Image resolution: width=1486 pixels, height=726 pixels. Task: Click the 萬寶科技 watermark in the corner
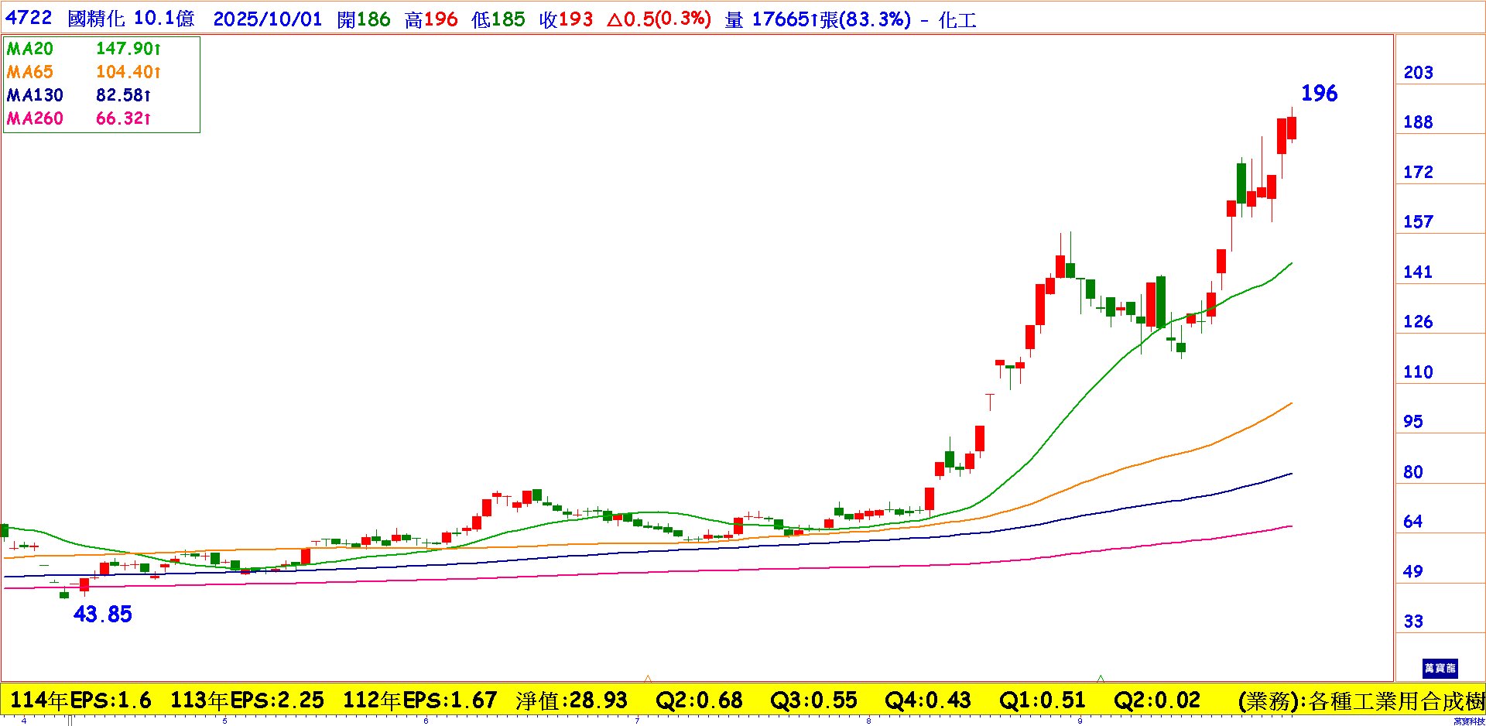[1468, 721]
